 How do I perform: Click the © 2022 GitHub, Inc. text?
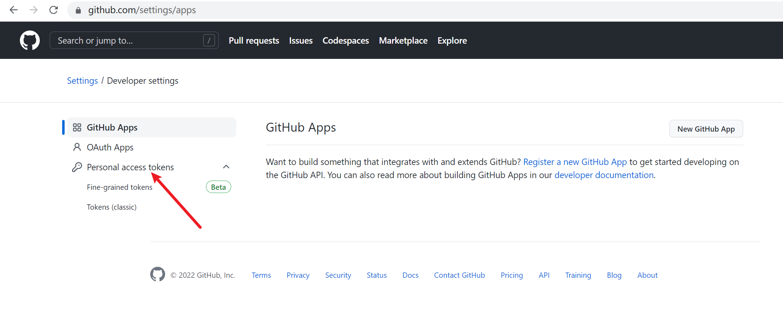[x=203, y=275]
